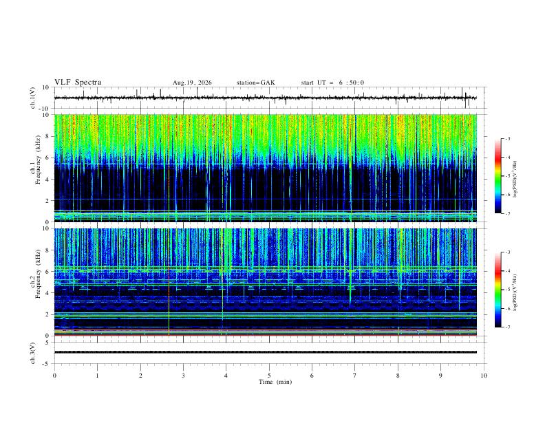Click the 0 tick label on the time axis
The image size is (545, 421).
(54, 376)
